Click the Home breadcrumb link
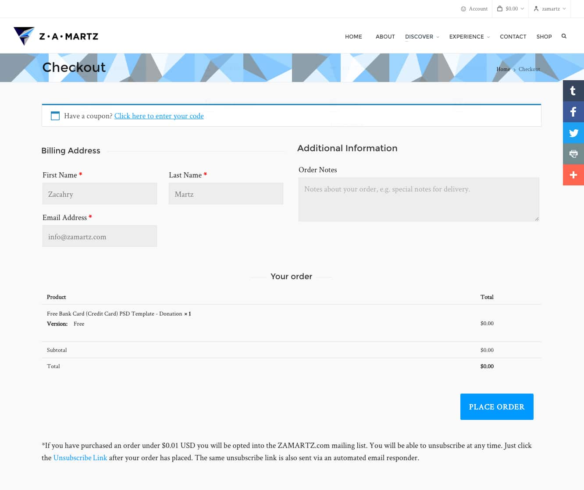584x490 pixels. [x=503, y=69]
